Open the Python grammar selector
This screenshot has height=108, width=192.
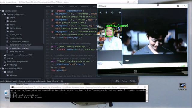[124, 81]
